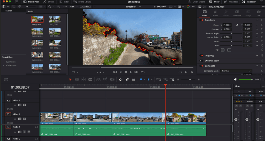Viewport: 265px width, 141px height.
Task: Select the arrow Selection Mode tool
Action: pos(70,80)
